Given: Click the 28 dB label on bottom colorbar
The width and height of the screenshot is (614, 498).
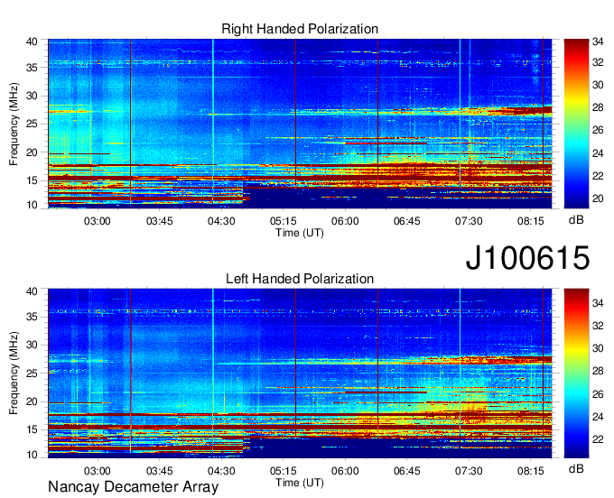Looking at the screenshot, I should pos(598,371).
